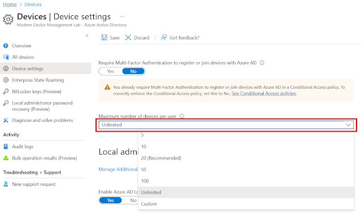Go to Devices breadcrumb link
Viewport: 361px width, 218px height.
pyautogui.click(x=33, y=5)
